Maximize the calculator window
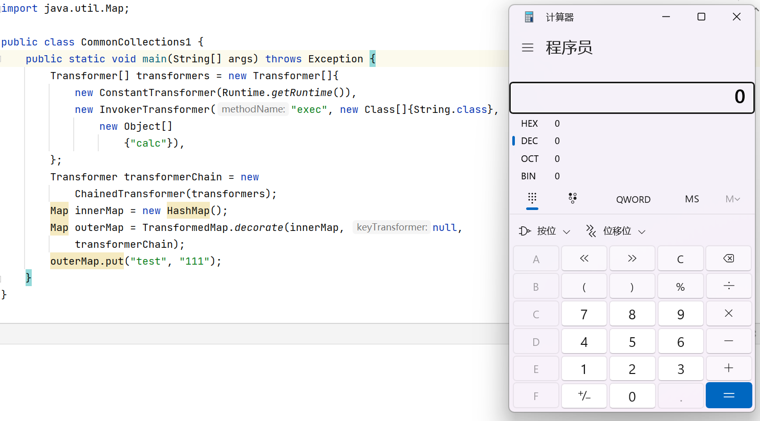Viewport: 760px width, 421px height. (x=701, y=17)
